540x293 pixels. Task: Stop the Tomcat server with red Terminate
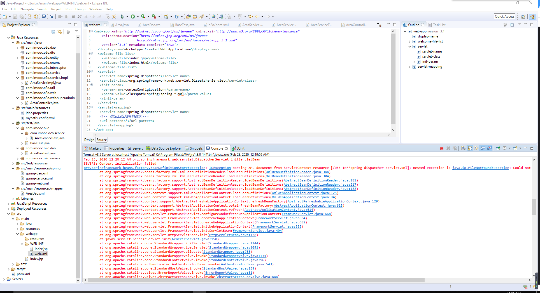pos(442,148)
